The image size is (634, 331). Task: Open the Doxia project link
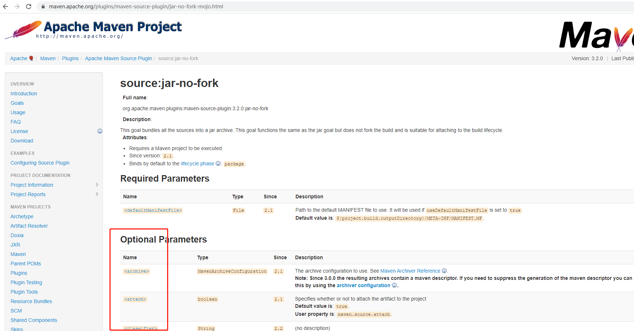pyautogui.click(x=17, y=235)
